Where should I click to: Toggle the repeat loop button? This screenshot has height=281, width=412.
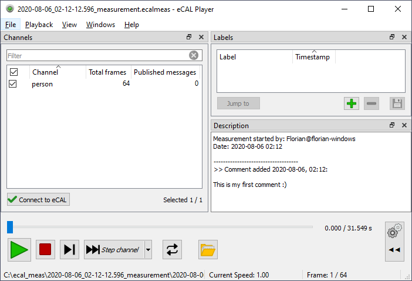point(172,249)
